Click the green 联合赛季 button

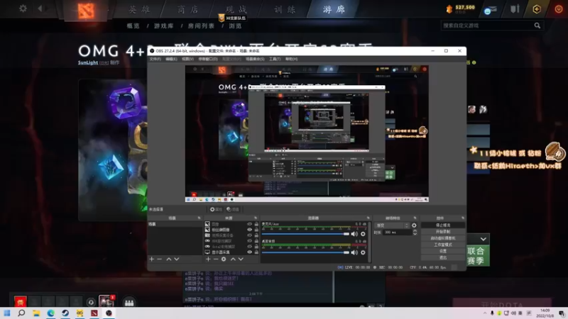tap(478, 256)
